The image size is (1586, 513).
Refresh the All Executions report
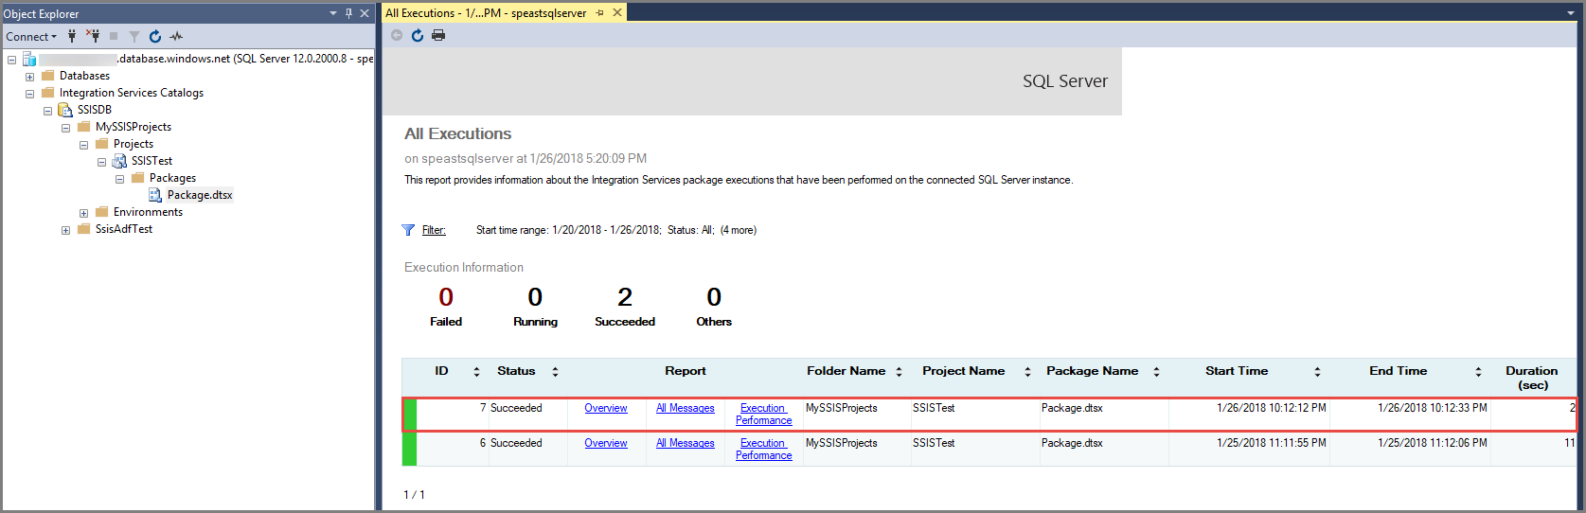coord(418,35)
